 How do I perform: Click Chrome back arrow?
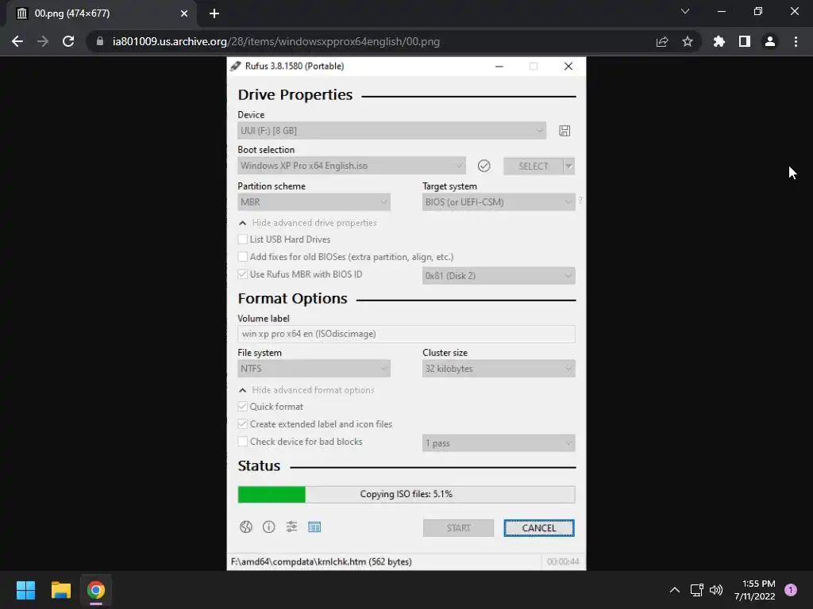coord(17,41)
